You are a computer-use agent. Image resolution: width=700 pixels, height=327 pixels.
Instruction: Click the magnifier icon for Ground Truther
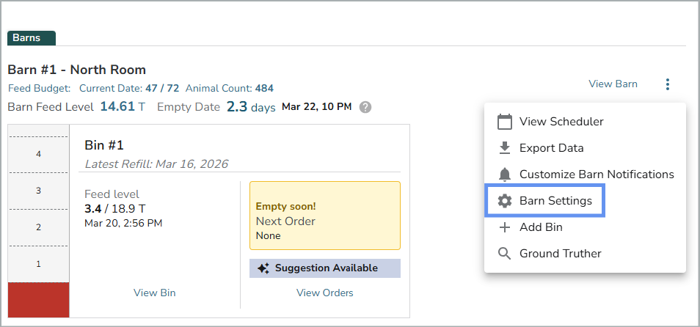click(504, 254)
